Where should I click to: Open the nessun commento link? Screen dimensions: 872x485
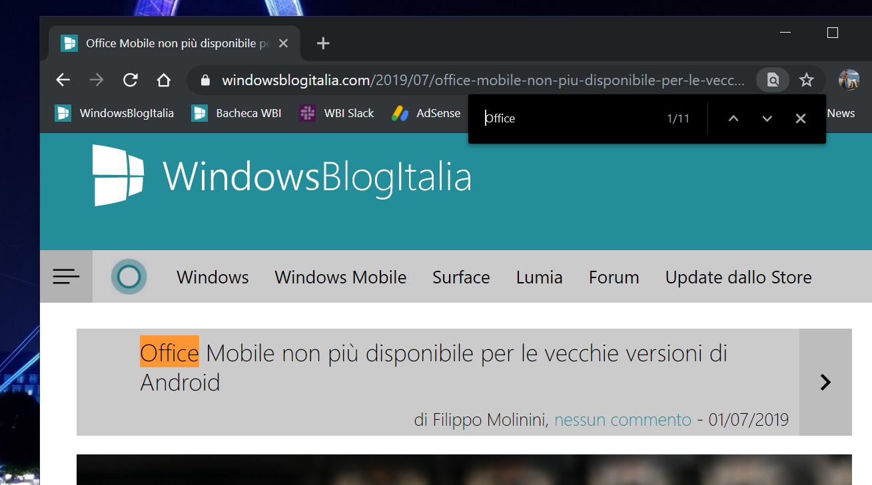(x=623, y=420)
